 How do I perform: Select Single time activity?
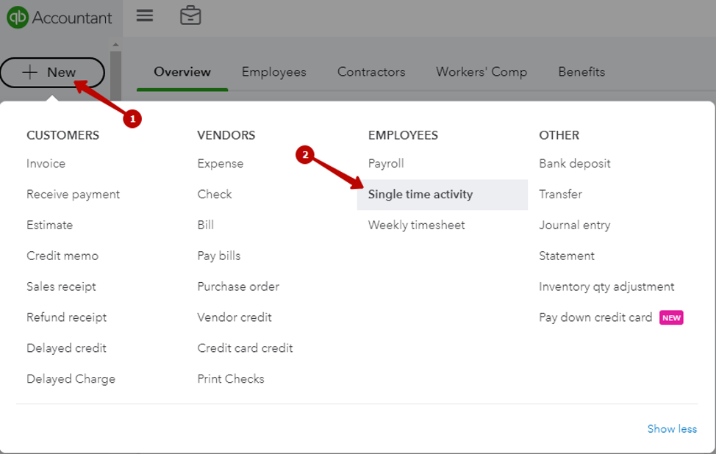click(442, 195)
